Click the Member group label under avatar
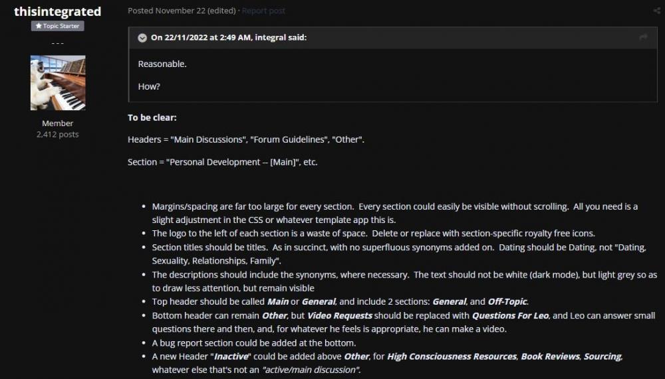665x379 pixels. pos(58,123)
